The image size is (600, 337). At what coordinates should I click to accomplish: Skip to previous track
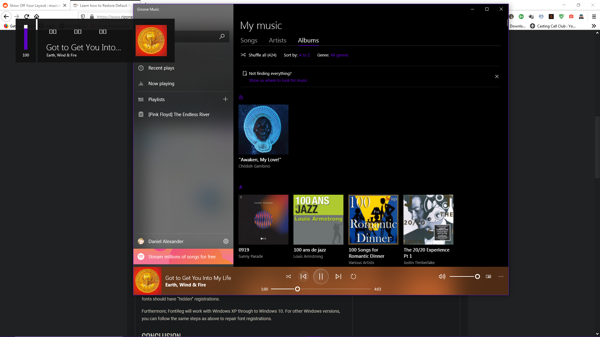click(x=303, y=276)
